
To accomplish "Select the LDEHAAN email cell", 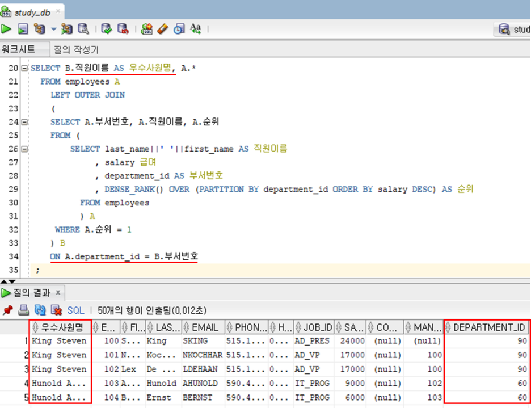I will click(204, 369).
